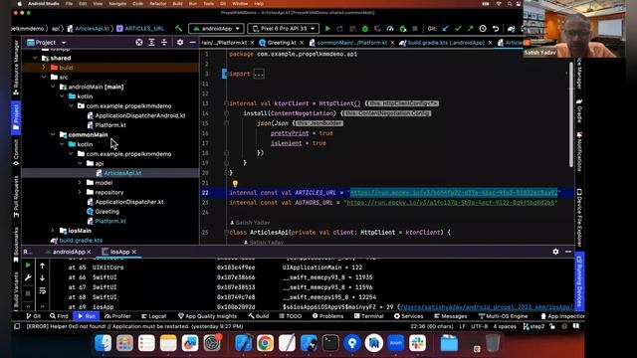Toggle Pull Requests side stripe button

tap(16, 197)
